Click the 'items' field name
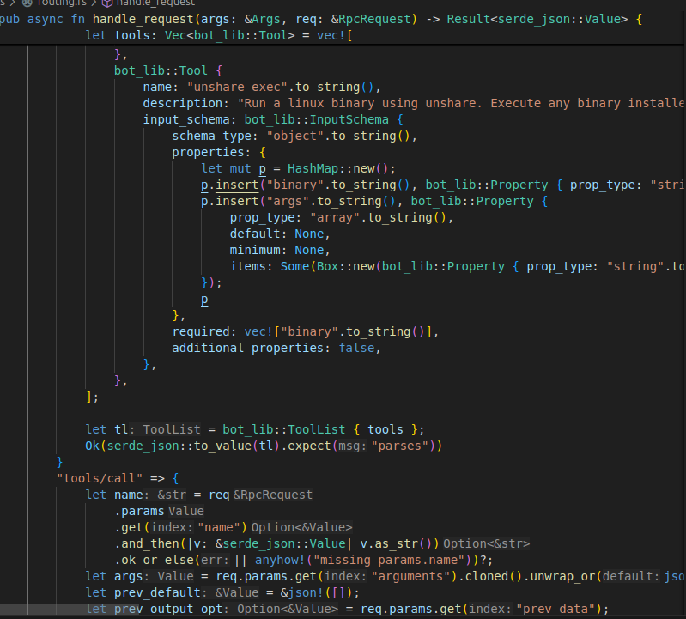This screenshot has width=686, height=619. point(247,266)
